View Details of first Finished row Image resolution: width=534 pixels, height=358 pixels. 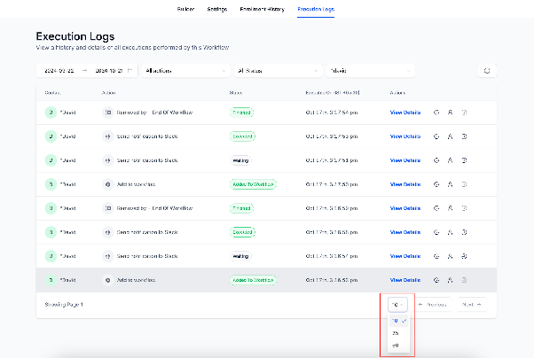click(404, 113)
